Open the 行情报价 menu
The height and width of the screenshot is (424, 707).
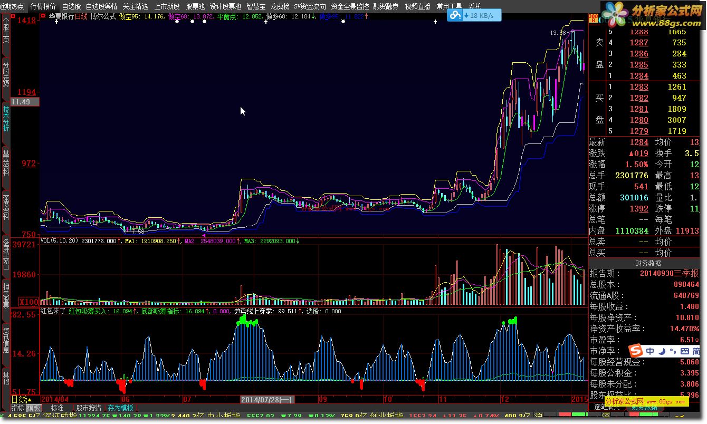(43, 6)
